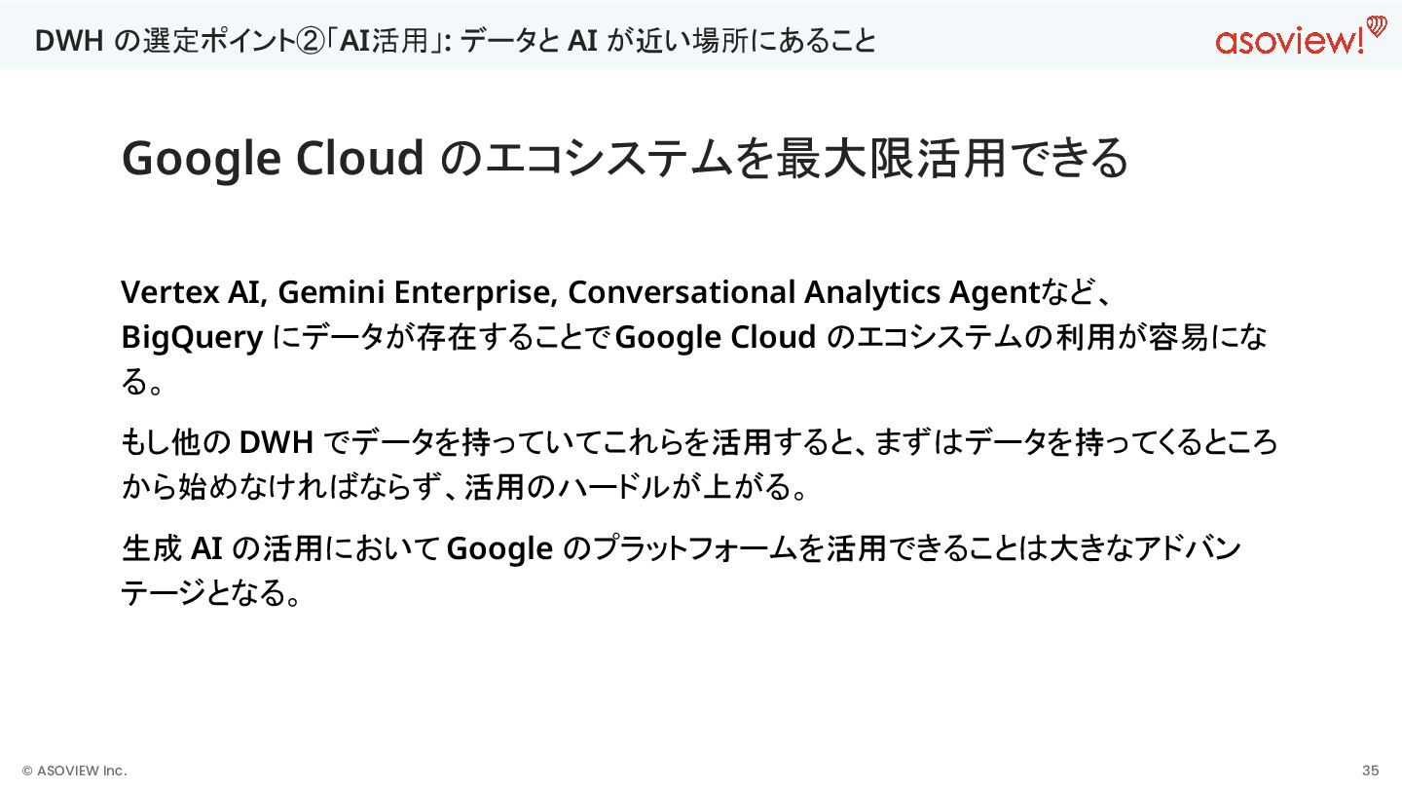The height and width of the screenshot is (789, 1402).
Task: Click "DWH" in the second paragraph
Action: [x=276, y=443]
